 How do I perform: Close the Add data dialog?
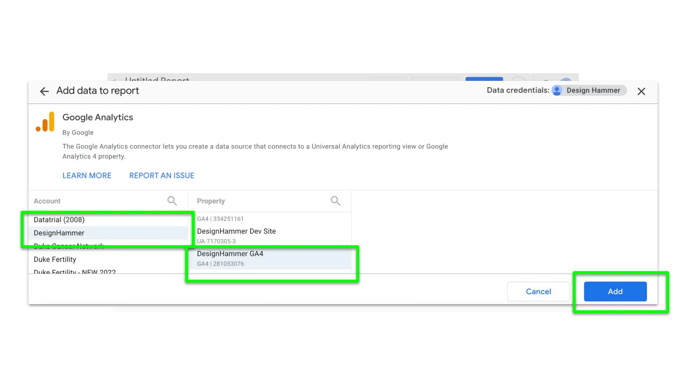click(641, 91)
